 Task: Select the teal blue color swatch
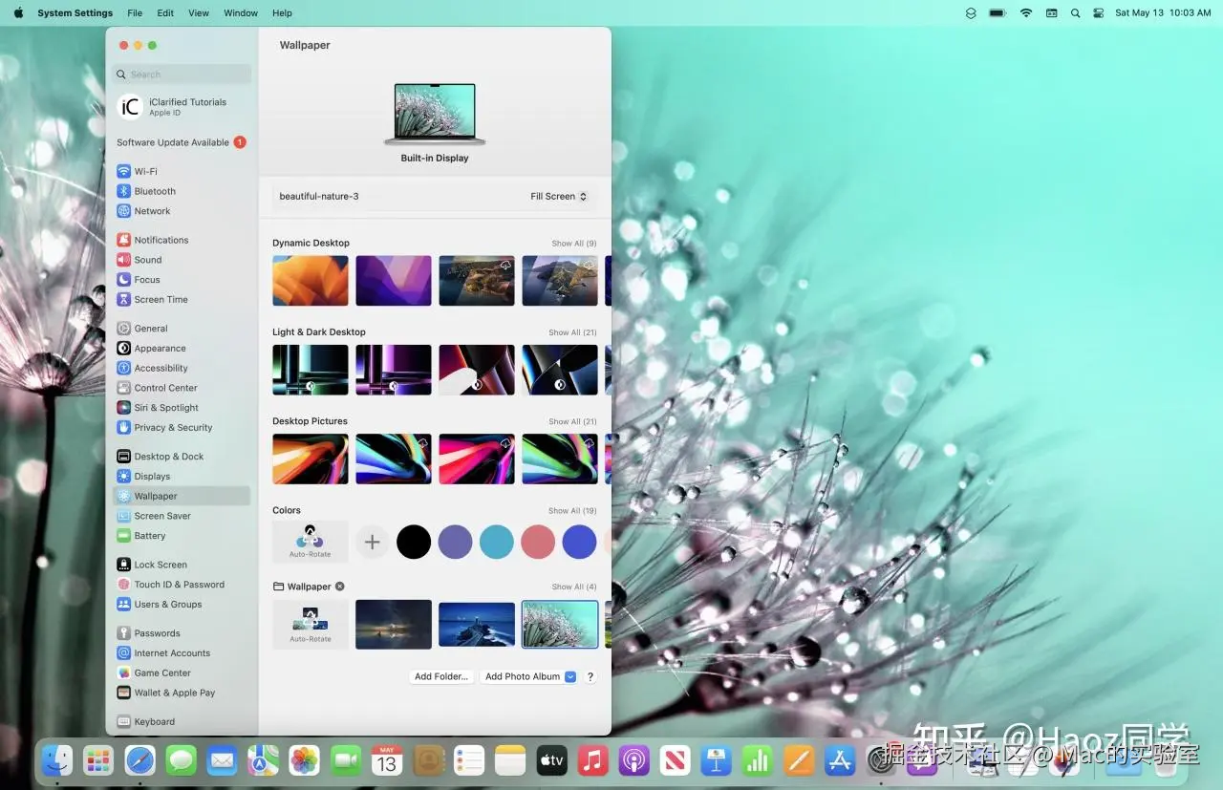tap(497, 542)
